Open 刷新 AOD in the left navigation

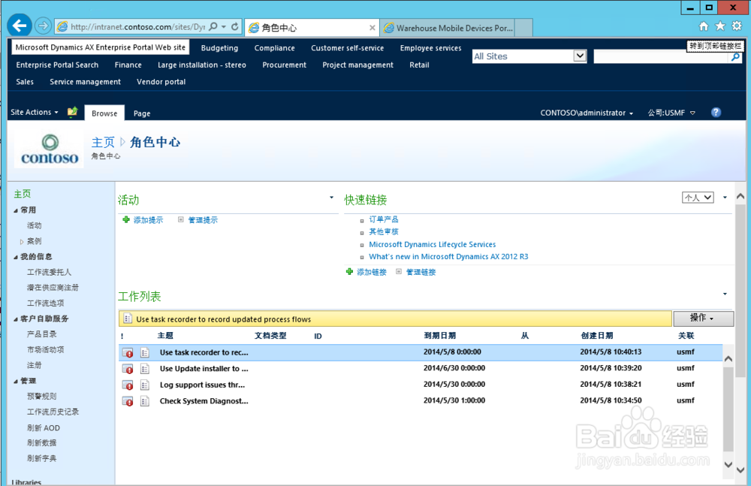coord(43,428)
